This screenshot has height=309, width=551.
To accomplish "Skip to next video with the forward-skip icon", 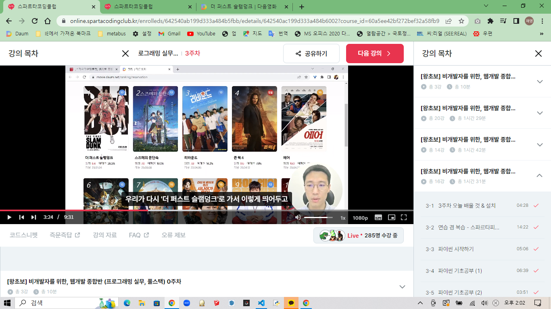I will click(x=34, y=217).
